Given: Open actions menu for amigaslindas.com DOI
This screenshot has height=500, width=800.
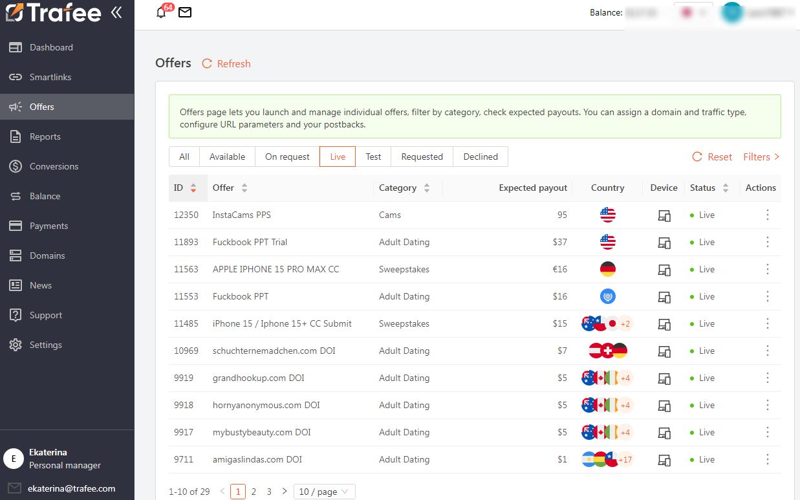Looking at the screenshot, I should (x=768, y=459).
